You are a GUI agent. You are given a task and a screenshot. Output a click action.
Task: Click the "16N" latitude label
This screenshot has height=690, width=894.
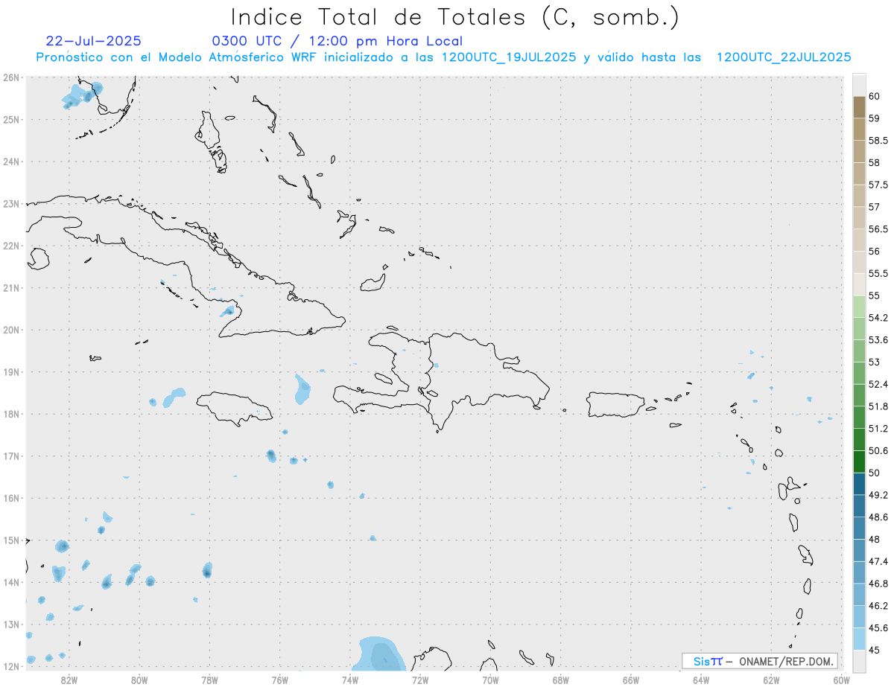[x=11, y=498]
